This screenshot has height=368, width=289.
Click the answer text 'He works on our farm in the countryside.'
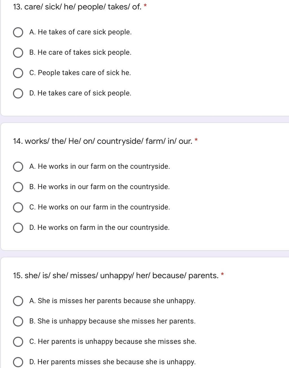point(104,207)
